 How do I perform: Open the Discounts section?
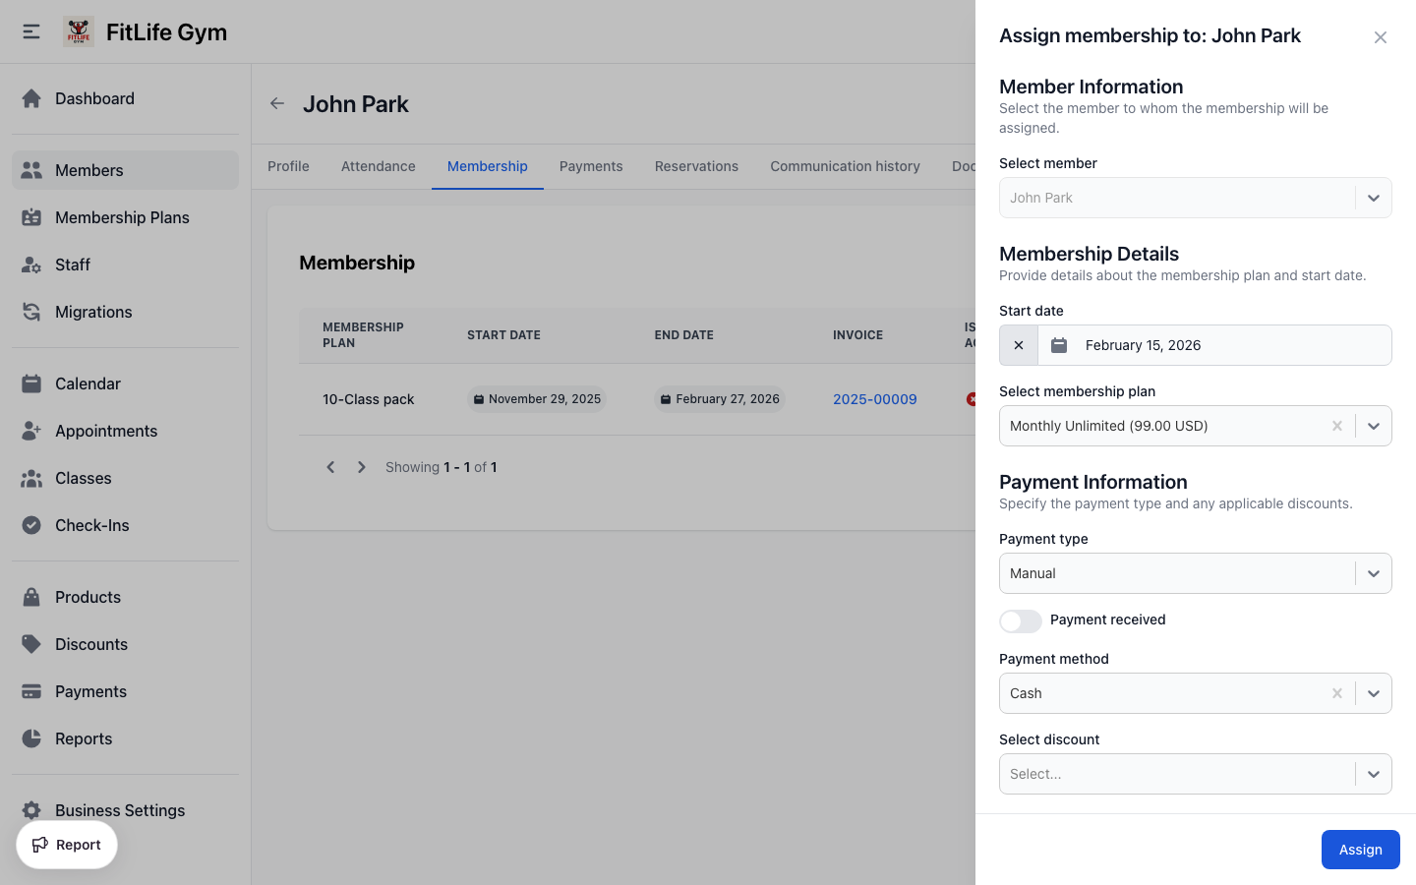point(91,644)
